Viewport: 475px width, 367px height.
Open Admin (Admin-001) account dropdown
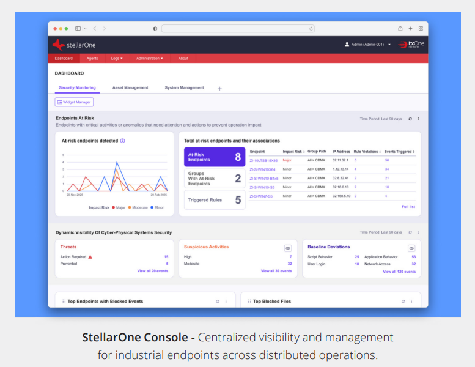pyautogui.click(x=368, y=45)
